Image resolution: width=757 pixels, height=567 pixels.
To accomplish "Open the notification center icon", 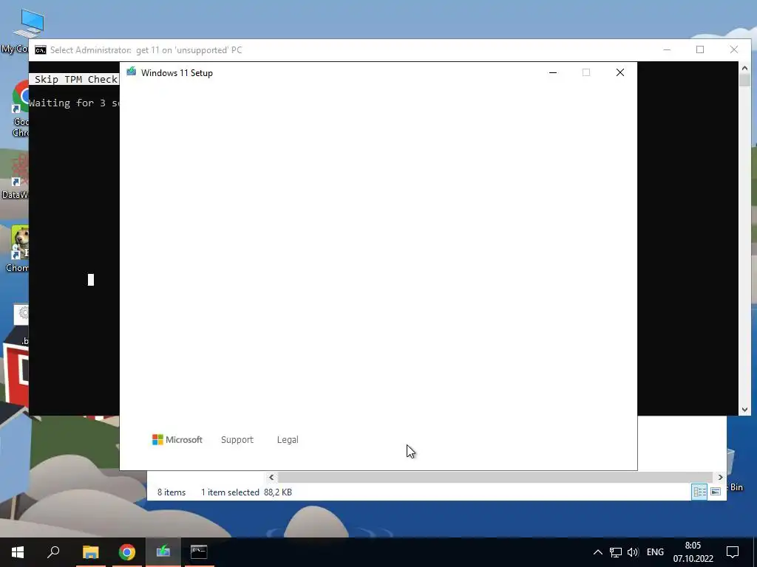I will coord(733,552).
